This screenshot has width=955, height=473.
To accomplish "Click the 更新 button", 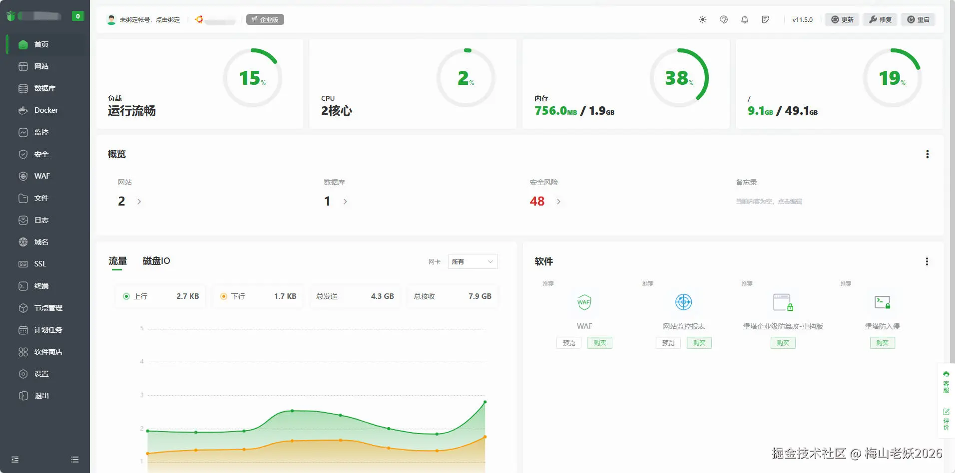I will 842,19.
